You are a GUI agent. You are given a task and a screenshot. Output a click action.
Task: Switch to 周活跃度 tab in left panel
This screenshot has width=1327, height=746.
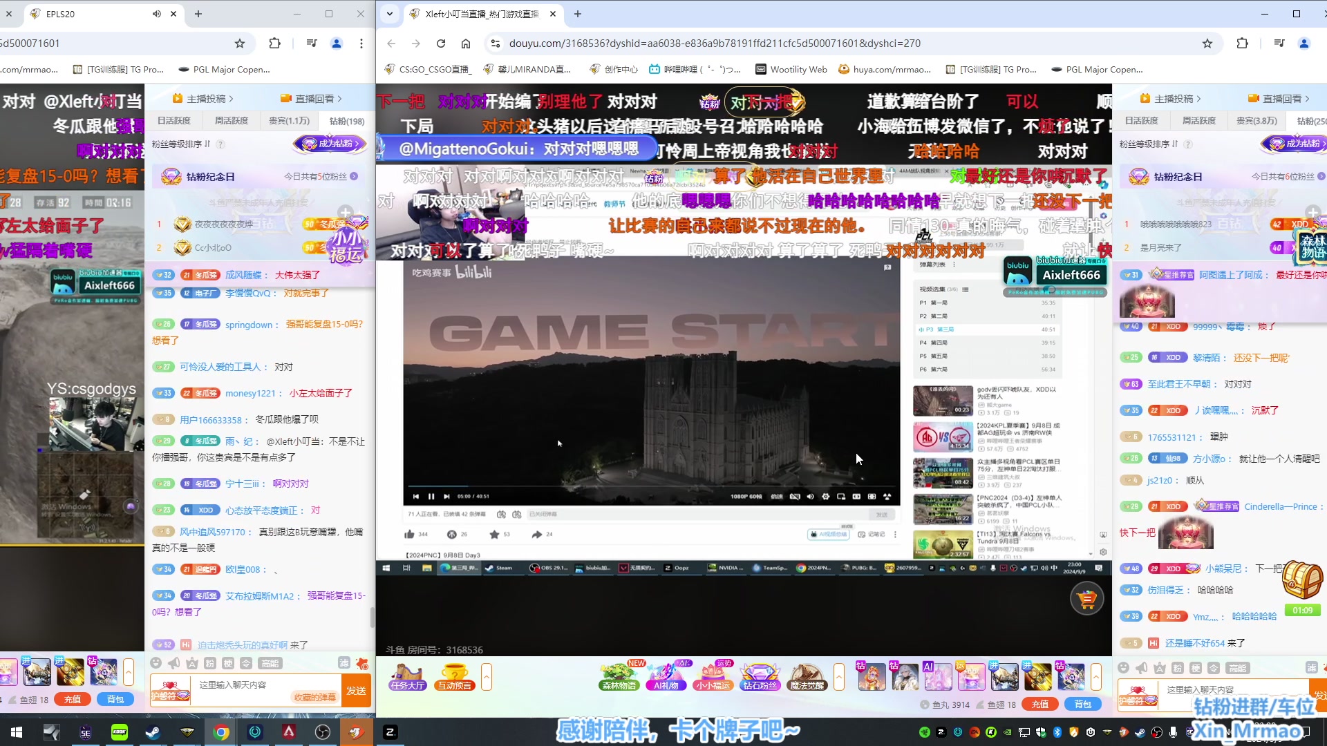click(231, 121)
